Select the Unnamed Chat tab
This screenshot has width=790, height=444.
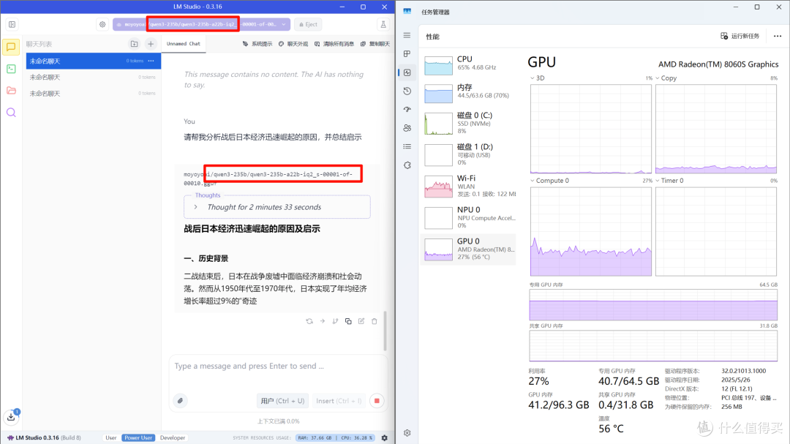click(x=184, y=44)
